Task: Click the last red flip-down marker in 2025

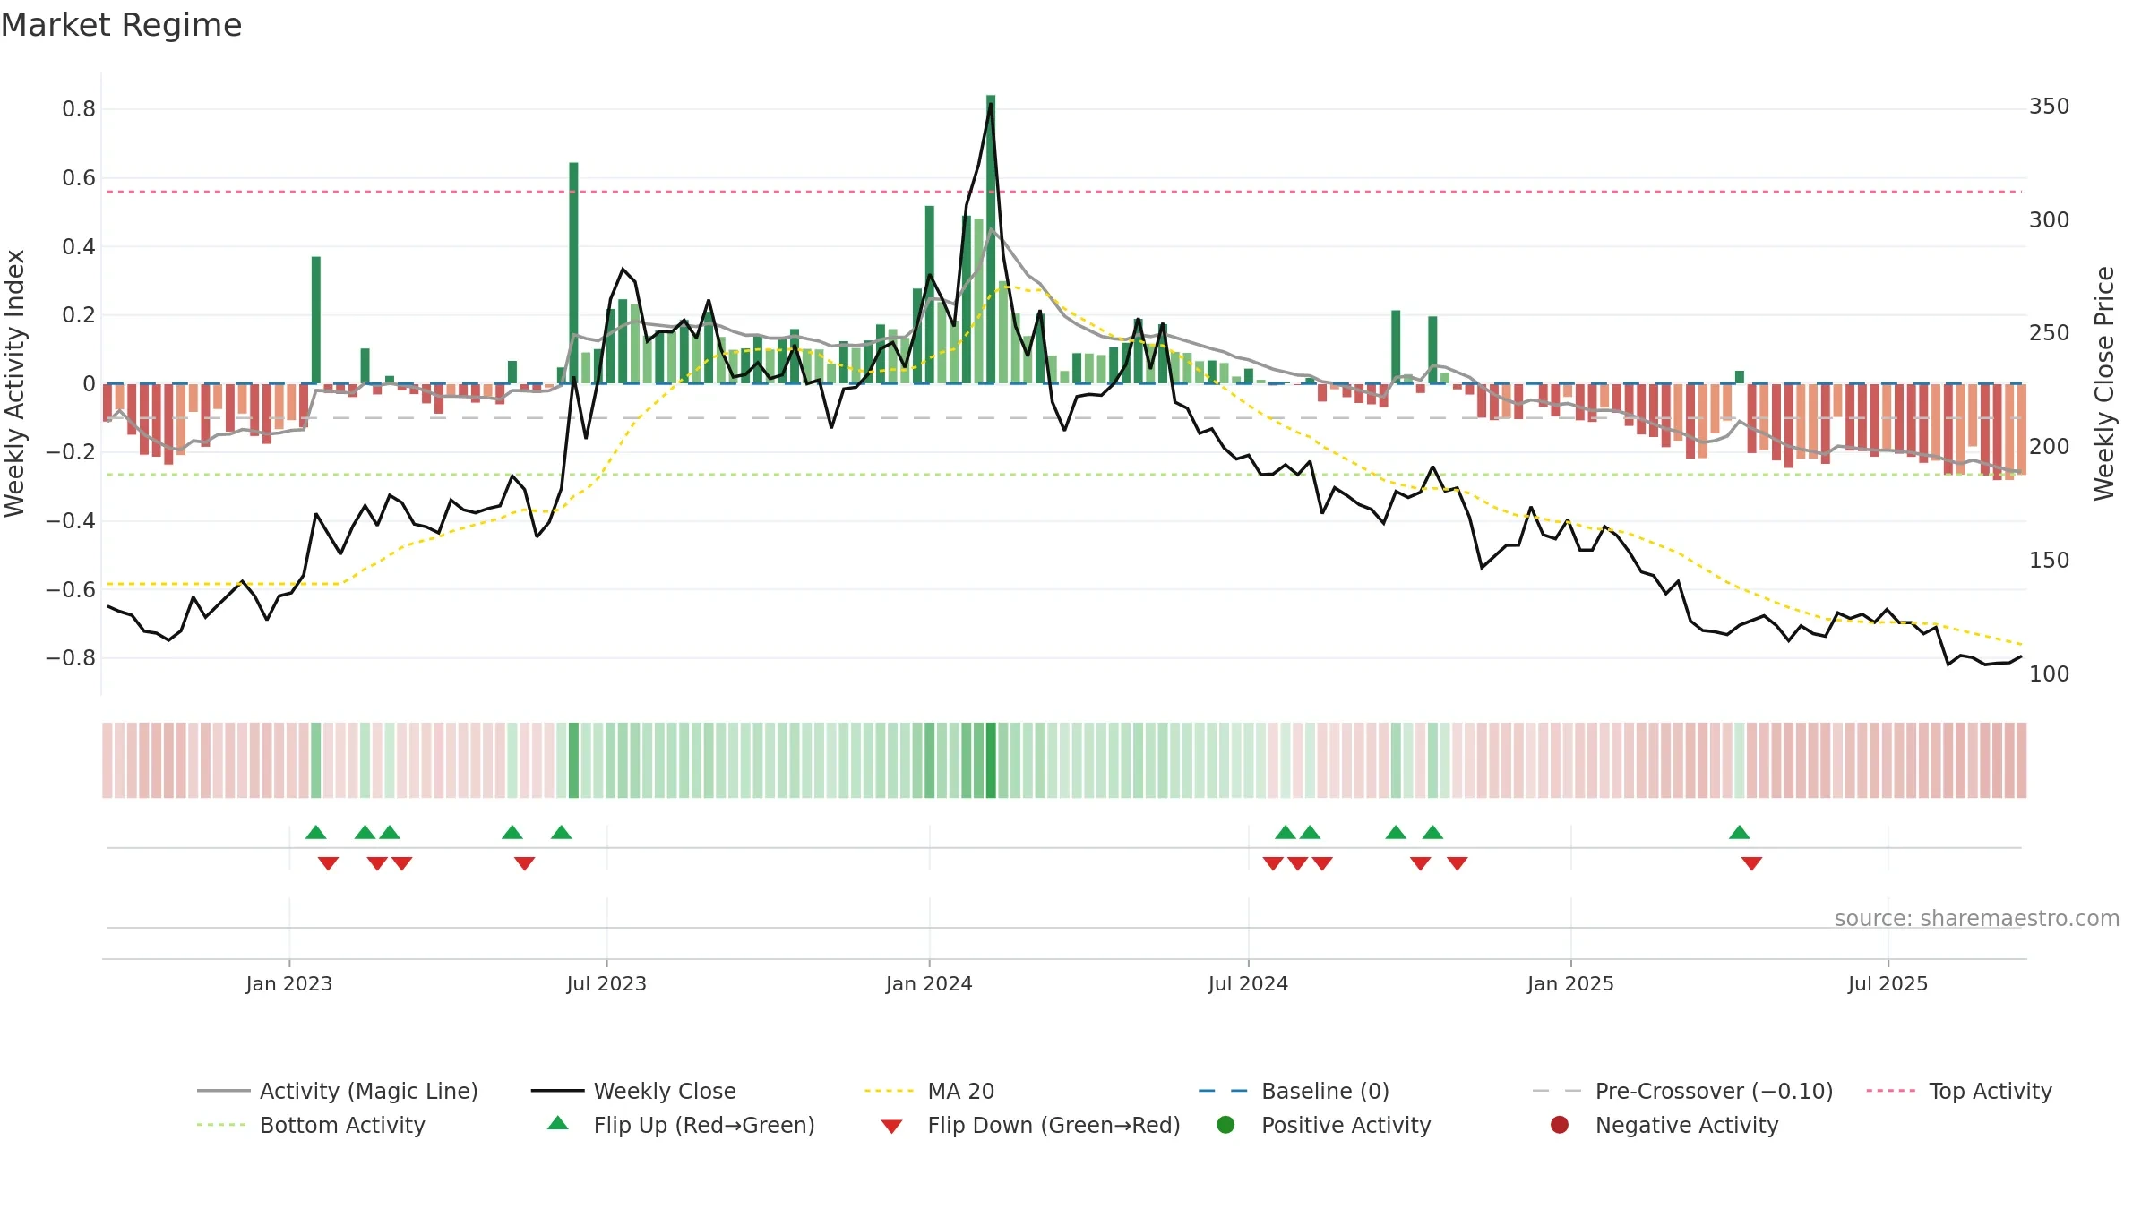Action: 1752,863
